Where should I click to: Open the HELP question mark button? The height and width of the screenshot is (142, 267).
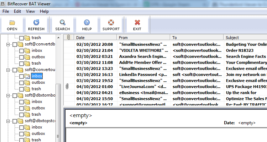(87, 25)
